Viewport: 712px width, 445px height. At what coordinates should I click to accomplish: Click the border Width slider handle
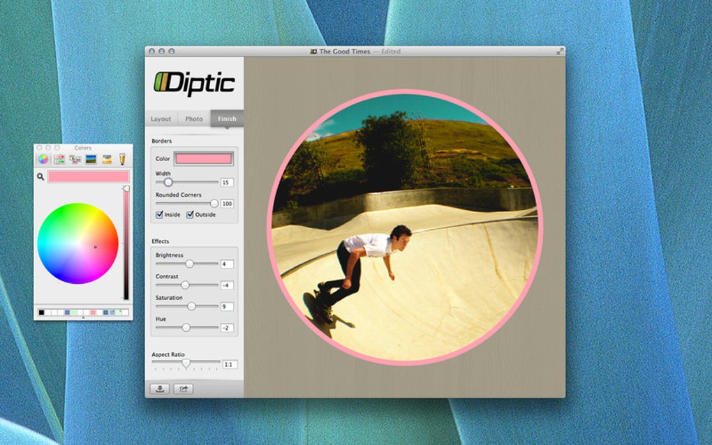coord(168,182)
